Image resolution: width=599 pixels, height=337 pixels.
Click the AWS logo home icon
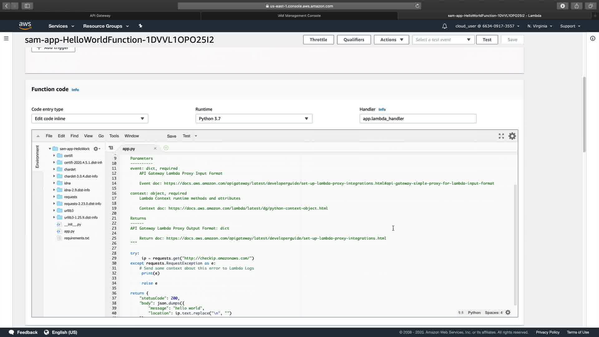[x=25, y=26]
